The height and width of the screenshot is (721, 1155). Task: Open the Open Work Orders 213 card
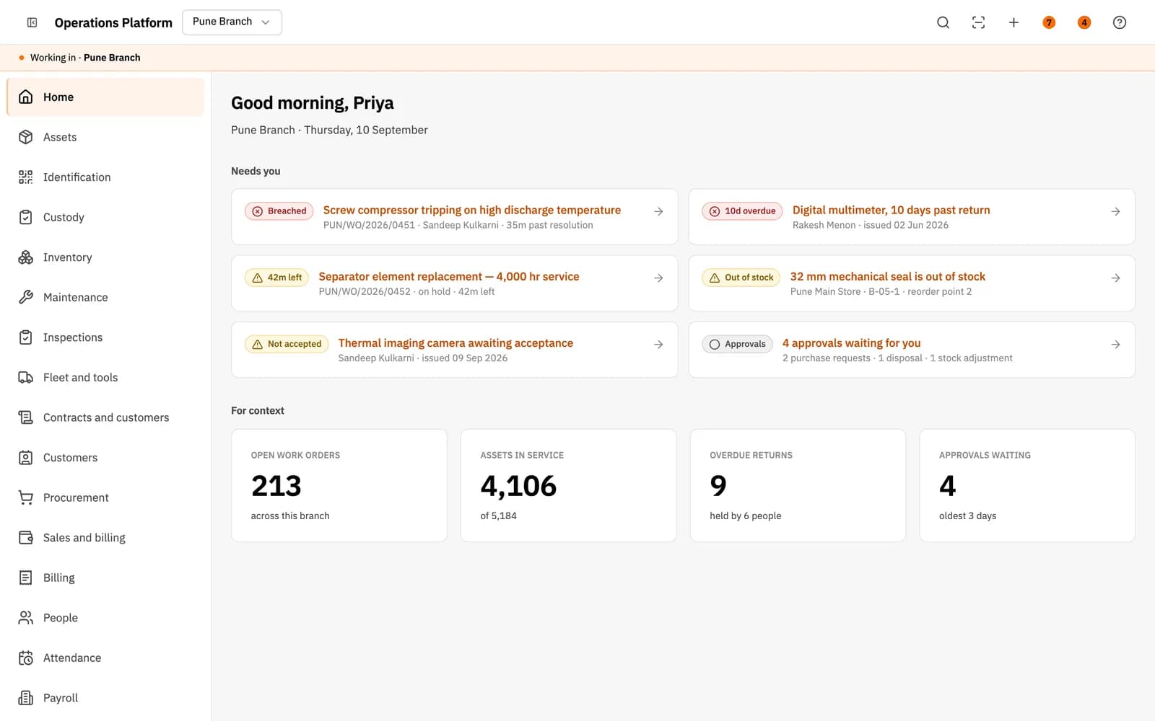pos(339,485)
